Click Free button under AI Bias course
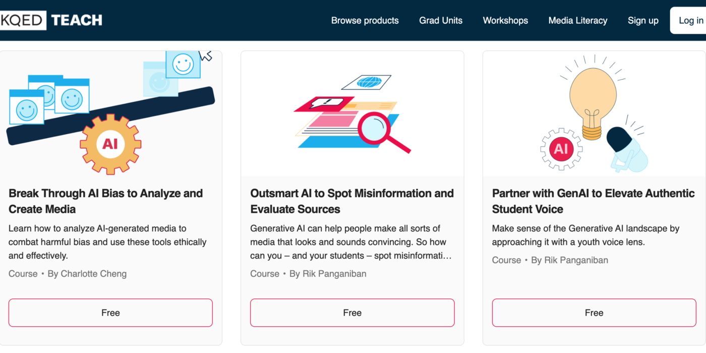This screenshot has height=353, width=706. (x=110, y=313)
